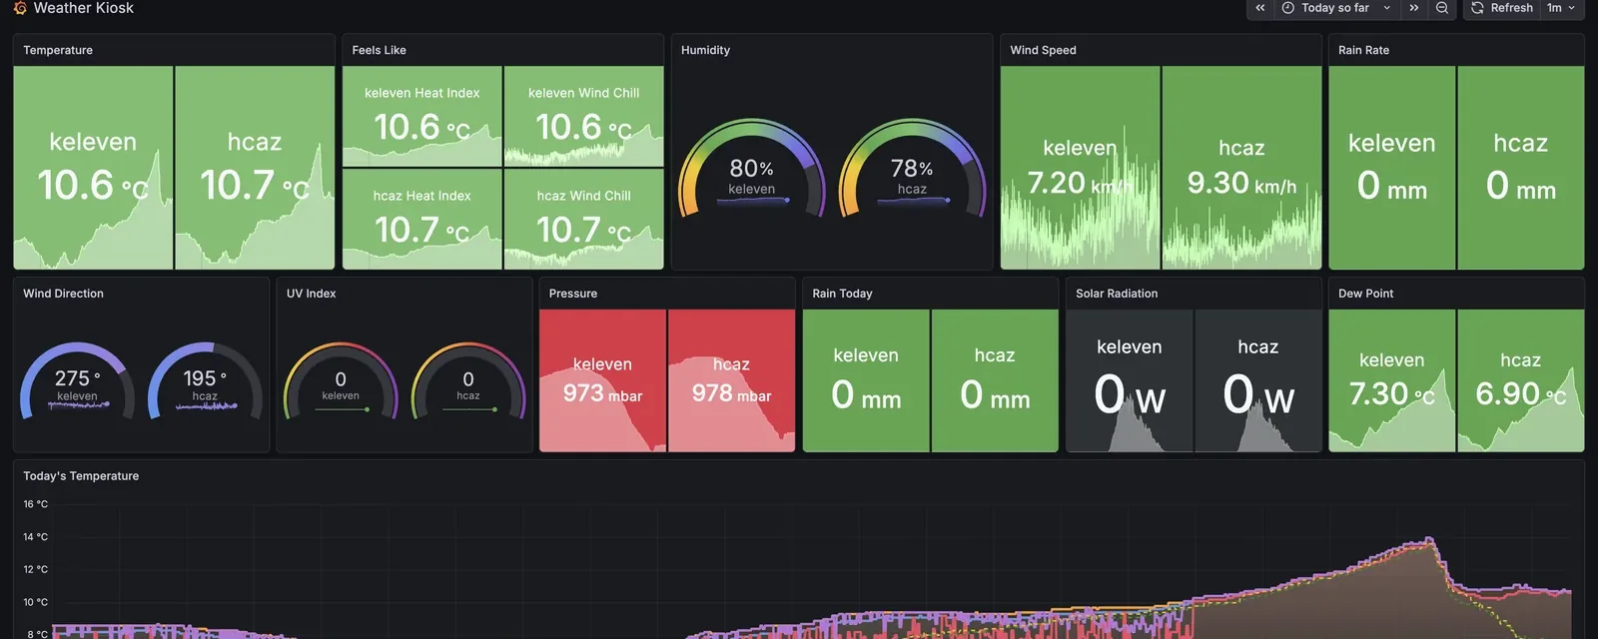This screenshot has height=639, width=1598.
Task: Click the hcaz Heat Index stat
Action: (x=421, y=220)
